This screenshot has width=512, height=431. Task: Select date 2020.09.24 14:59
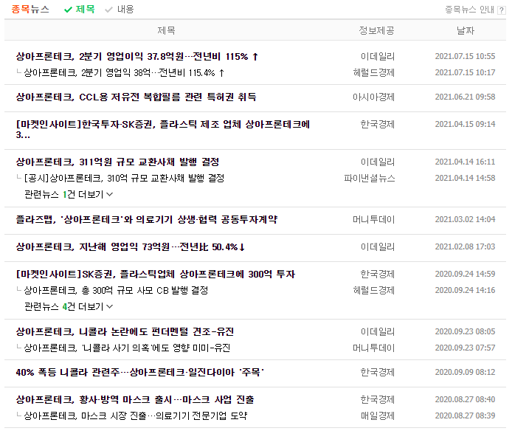click(465, 274)
